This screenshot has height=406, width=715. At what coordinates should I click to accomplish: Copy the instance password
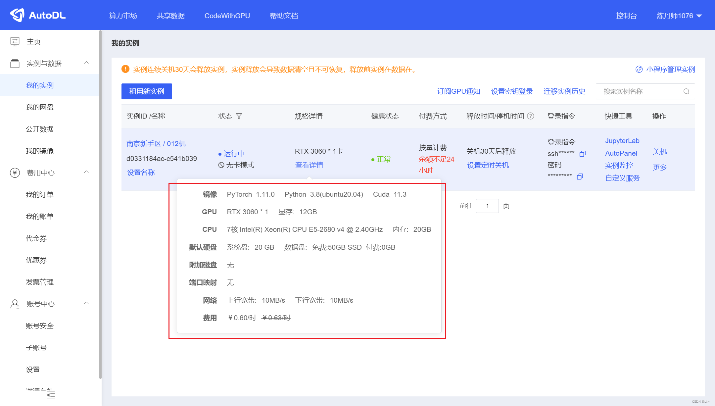(x=580, y=177)
